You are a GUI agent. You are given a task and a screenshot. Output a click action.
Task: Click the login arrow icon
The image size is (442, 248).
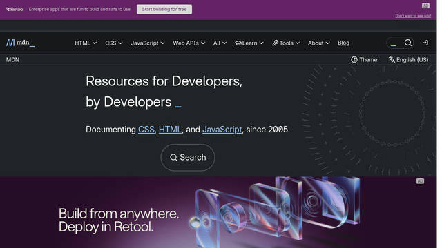coord(425,43)
